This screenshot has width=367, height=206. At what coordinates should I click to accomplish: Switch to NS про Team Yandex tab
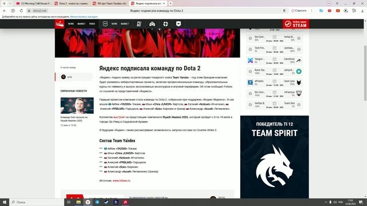point(110,3)
